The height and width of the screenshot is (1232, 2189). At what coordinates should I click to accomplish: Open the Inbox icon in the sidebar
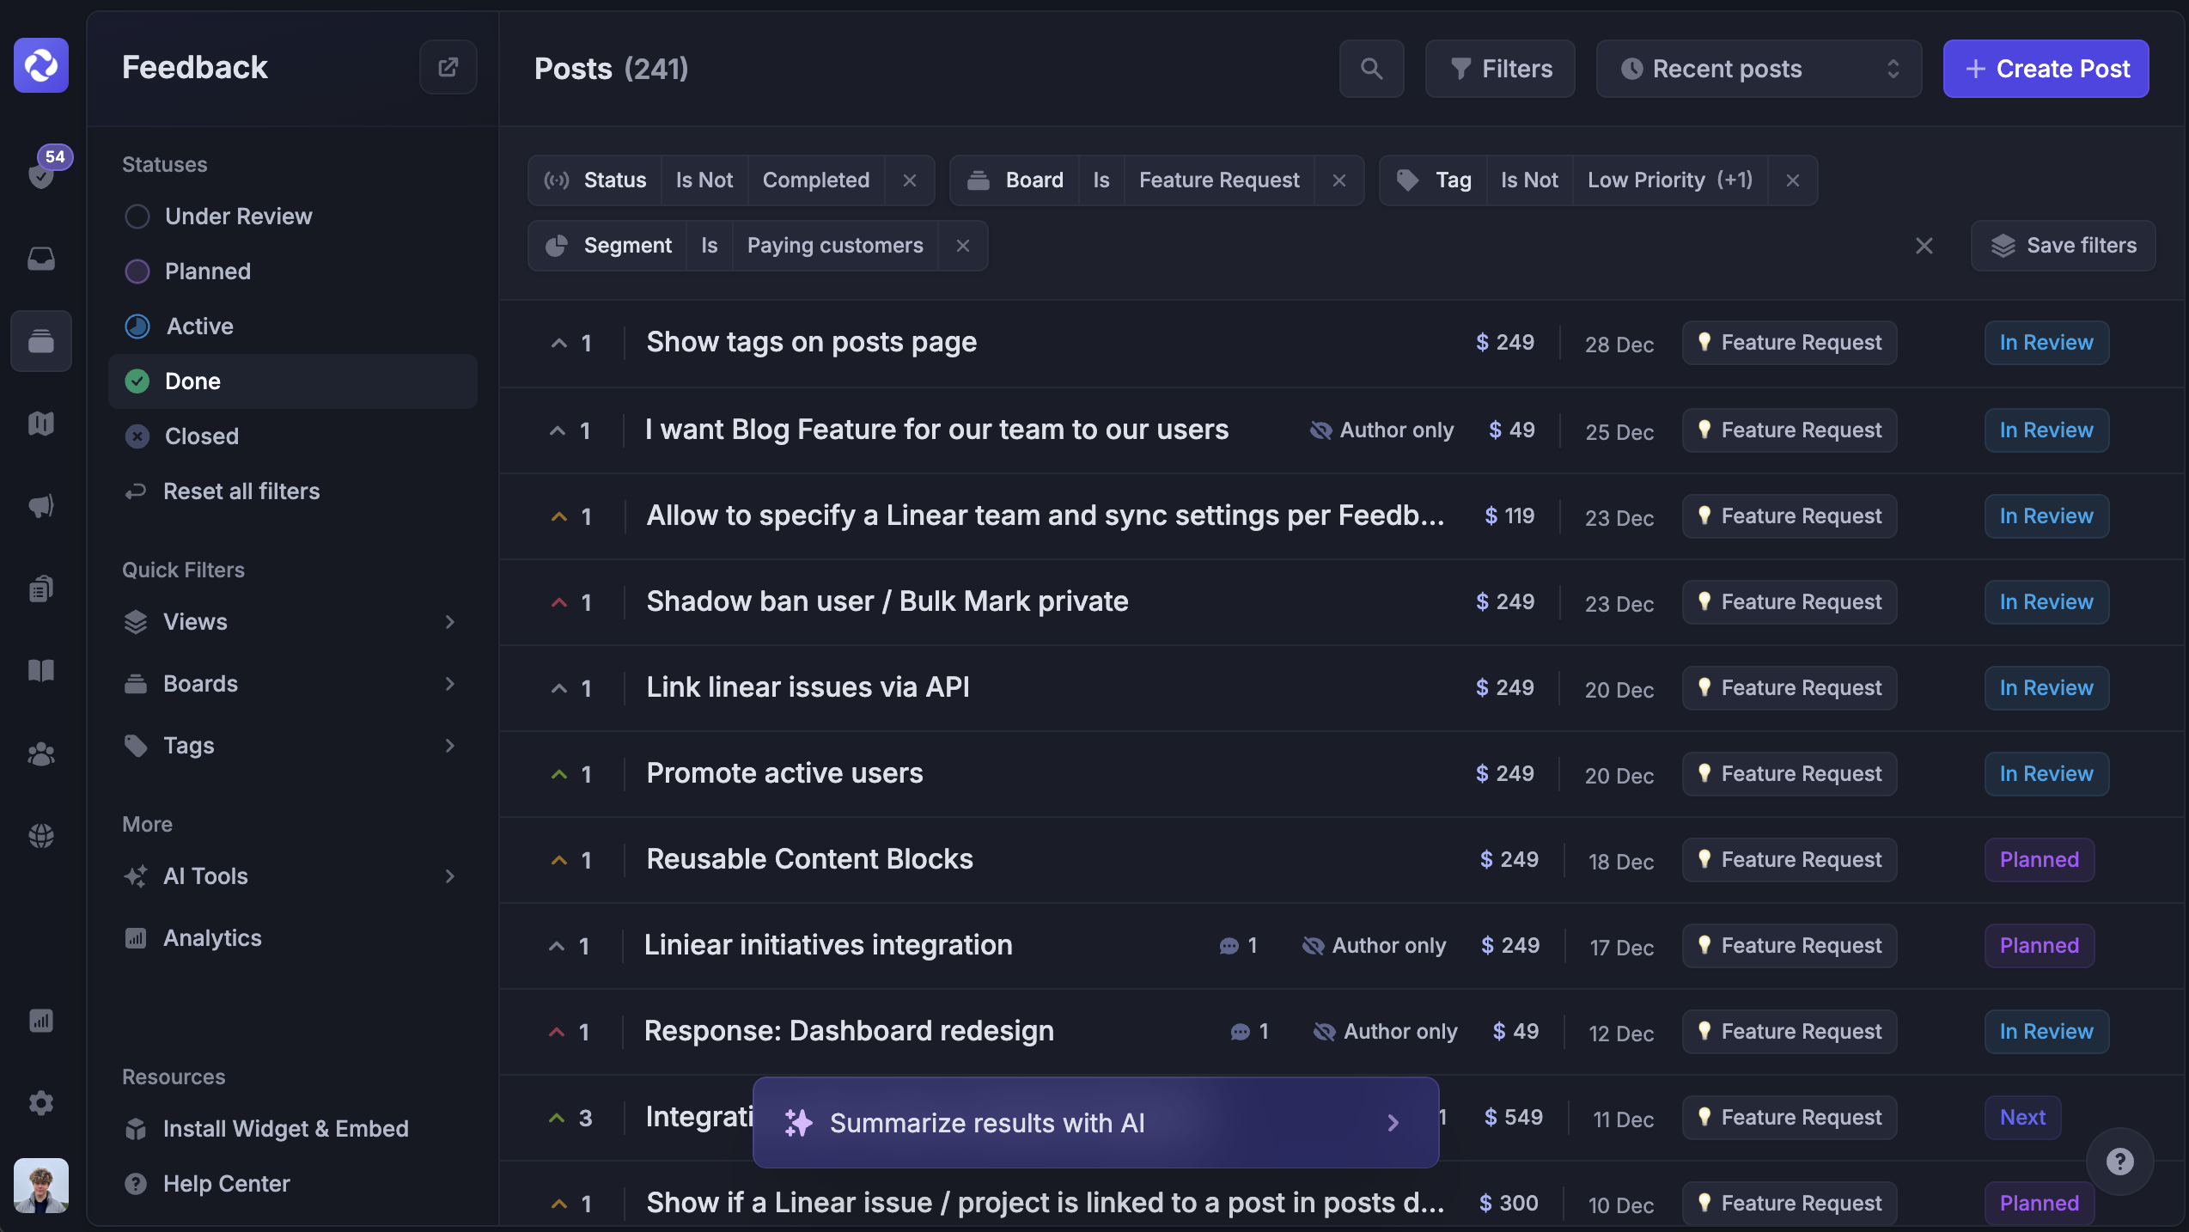click(41, 258)
